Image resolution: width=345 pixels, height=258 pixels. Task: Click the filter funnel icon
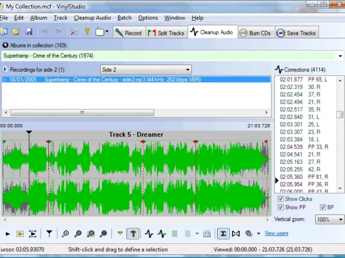(49, 234)
